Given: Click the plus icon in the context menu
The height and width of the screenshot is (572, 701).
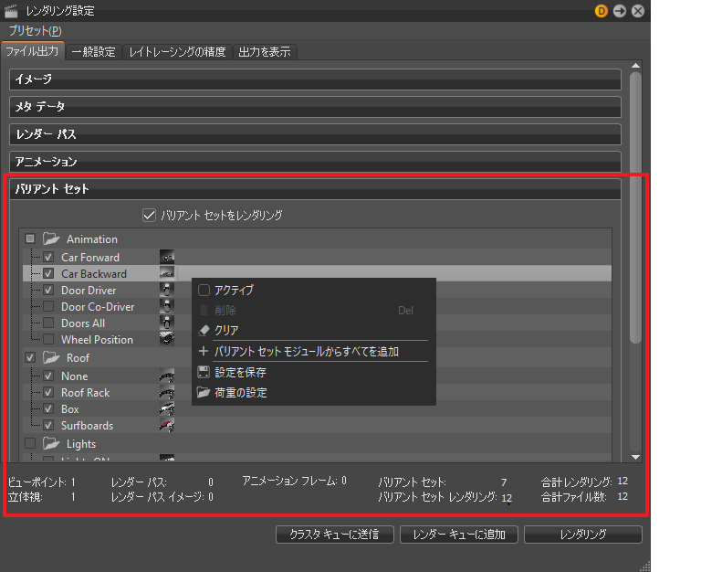Looking at the screenshot, I should [x=204, y=352].
